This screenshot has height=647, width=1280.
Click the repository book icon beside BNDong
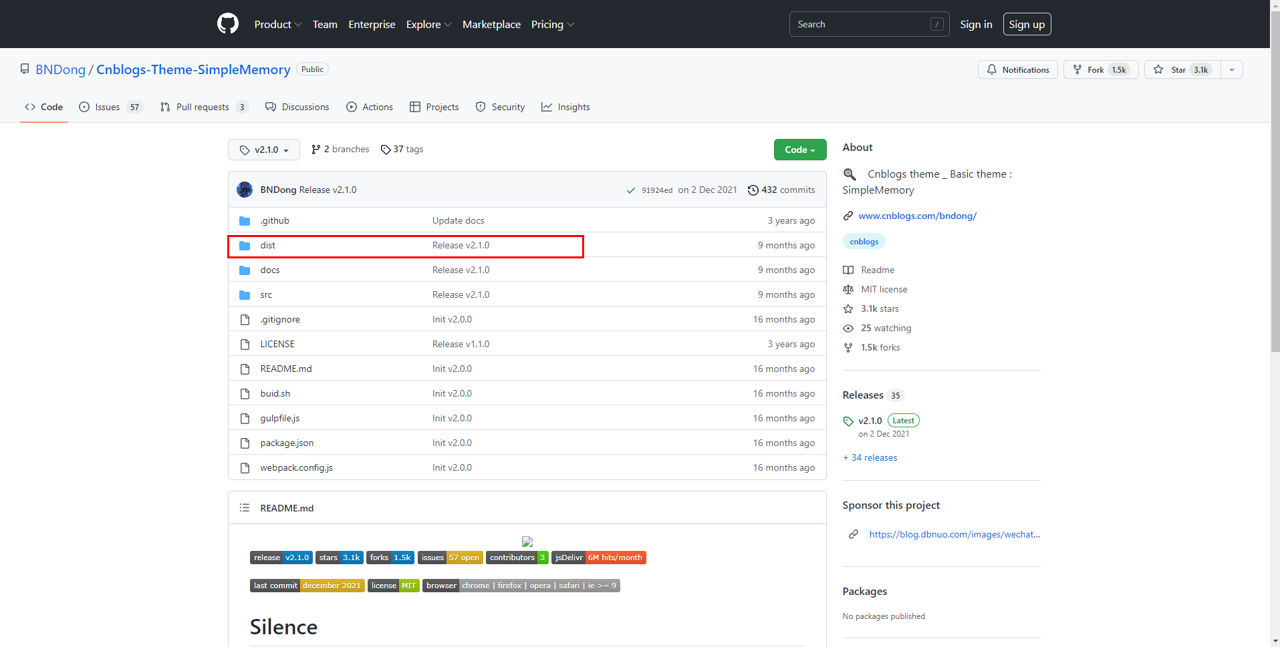pos(25,69)
